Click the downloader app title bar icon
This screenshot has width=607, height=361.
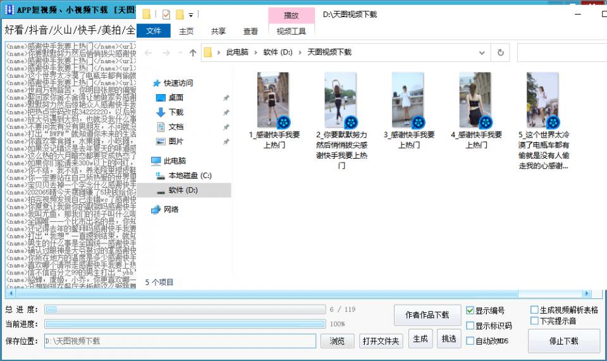(9, 9)
